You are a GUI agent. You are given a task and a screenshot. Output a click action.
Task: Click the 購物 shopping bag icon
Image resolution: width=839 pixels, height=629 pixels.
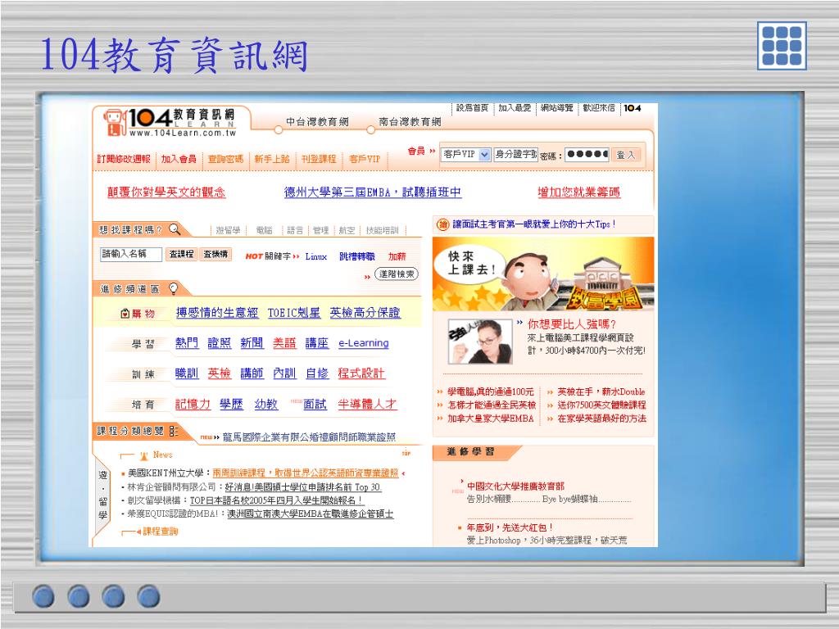125,314
